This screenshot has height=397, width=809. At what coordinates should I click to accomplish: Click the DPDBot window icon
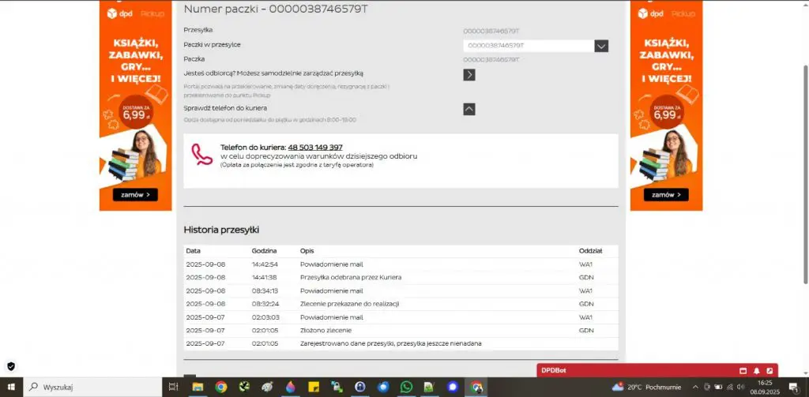pyautogui.click(x=743, y=371)
